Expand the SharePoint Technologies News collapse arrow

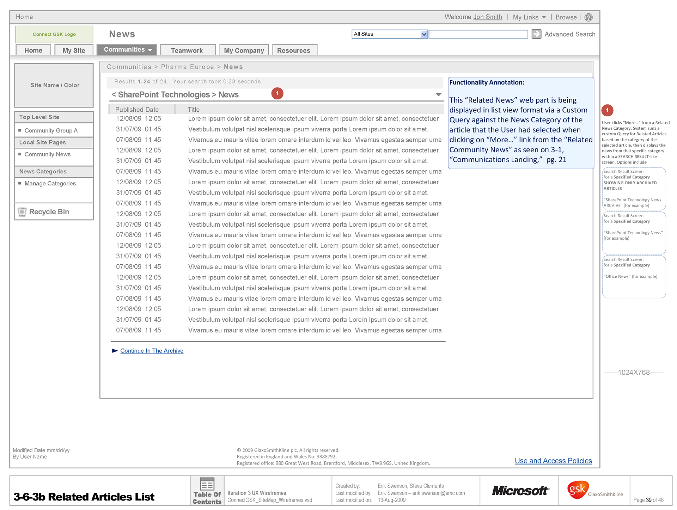coord(438,94)
